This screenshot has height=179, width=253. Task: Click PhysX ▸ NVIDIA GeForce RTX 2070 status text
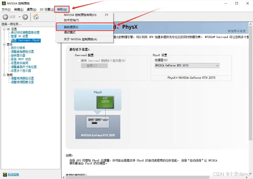[x=191, y=78]
